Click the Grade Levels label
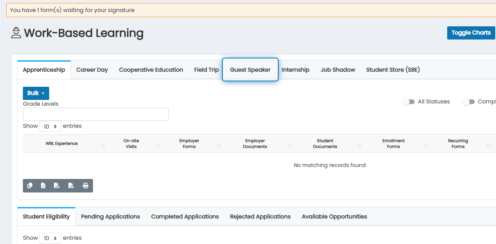This screenshot has width=496, height=244. pos(41,104)
